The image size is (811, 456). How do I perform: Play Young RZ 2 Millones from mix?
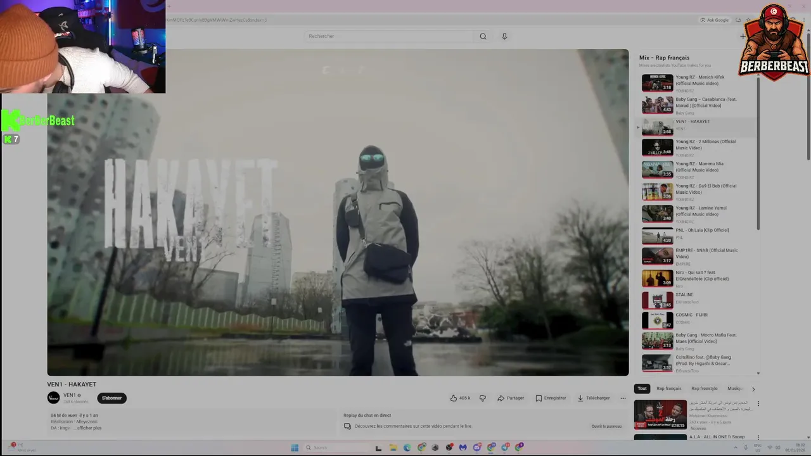697,148
